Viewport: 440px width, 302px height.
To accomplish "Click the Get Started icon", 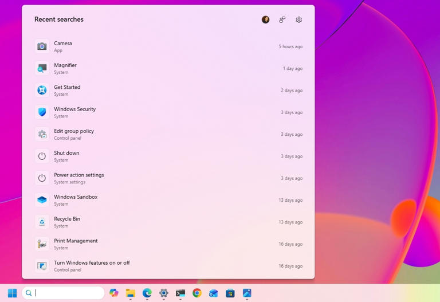I will coord(42,90).
